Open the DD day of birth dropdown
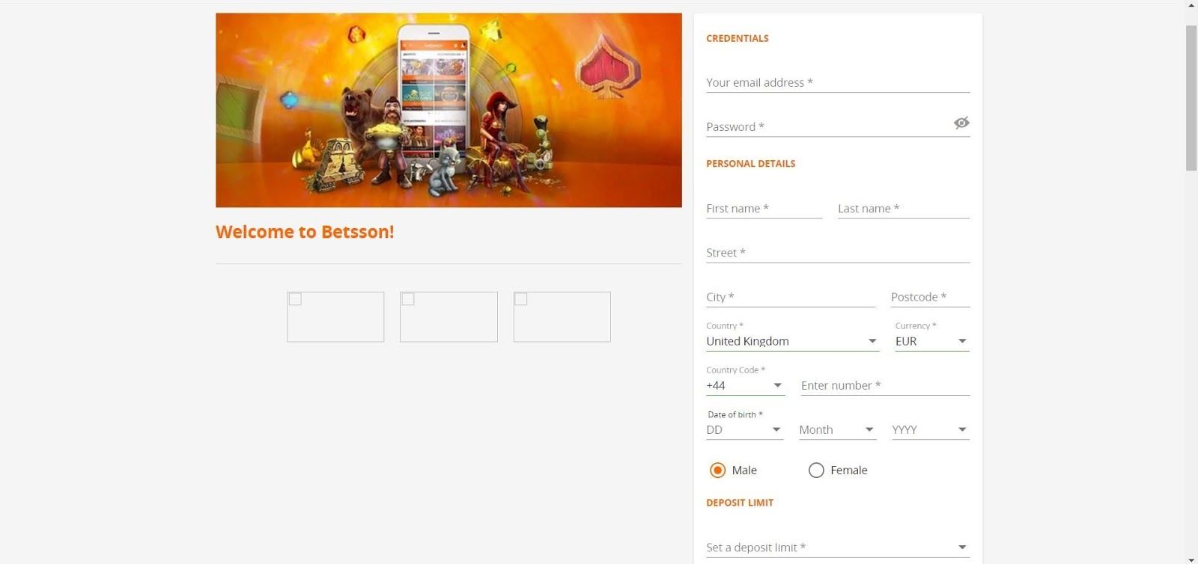This screenshot has width=1198, height=564. [x=744, y=429]
